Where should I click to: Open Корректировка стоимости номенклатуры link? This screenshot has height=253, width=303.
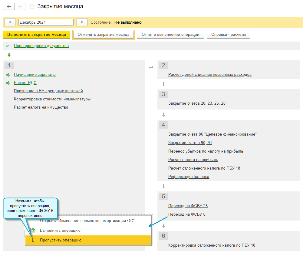(52, 99)
